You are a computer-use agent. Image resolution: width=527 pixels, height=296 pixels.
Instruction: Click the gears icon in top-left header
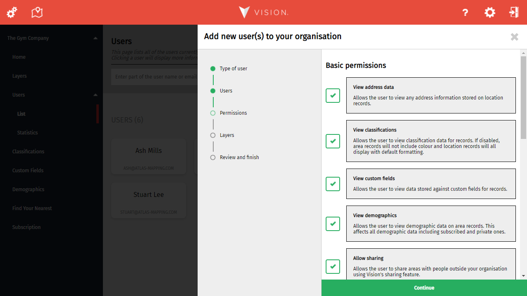click(12, 12)
